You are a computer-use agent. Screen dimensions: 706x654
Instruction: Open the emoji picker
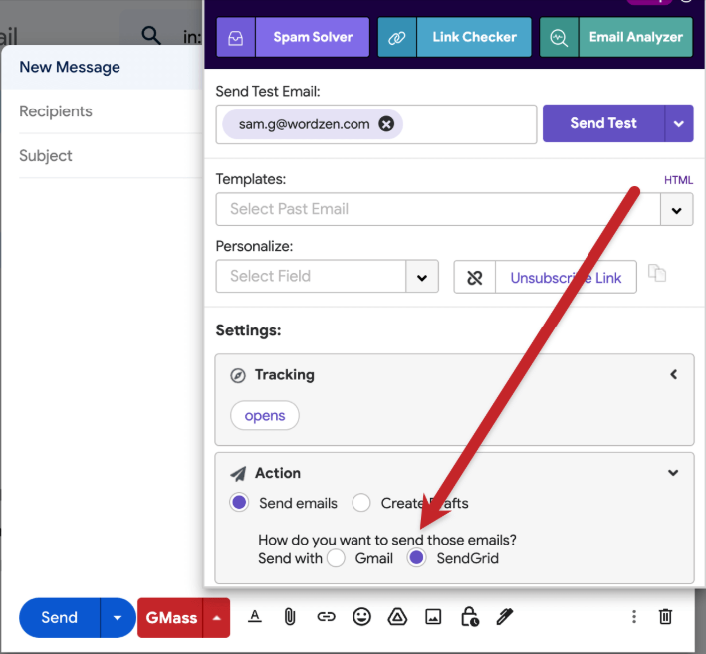coord(361,616)
